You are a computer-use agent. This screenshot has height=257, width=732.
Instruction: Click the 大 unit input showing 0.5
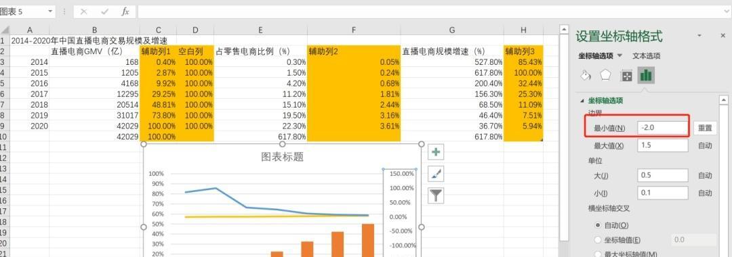click(x=663, y=176)
